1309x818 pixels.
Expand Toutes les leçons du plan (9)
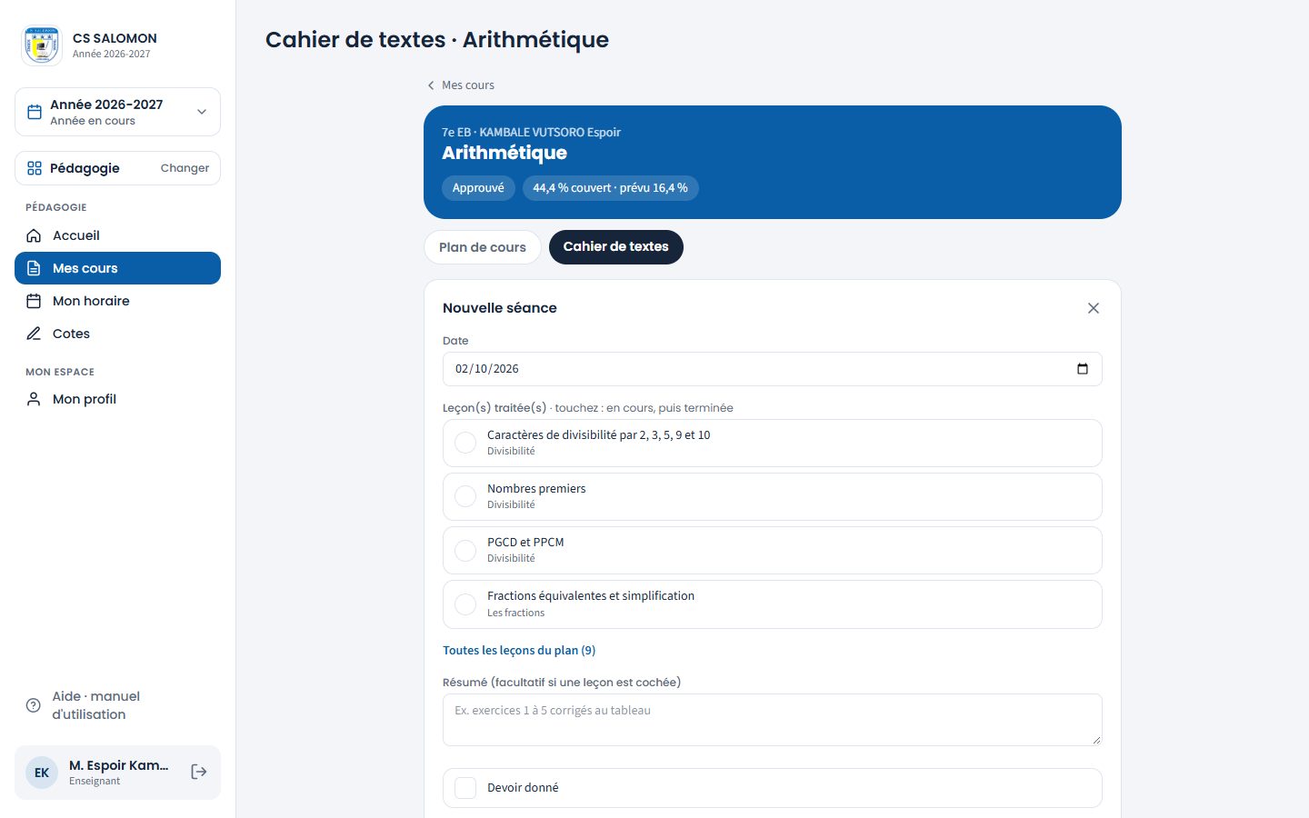click(519, 650)
